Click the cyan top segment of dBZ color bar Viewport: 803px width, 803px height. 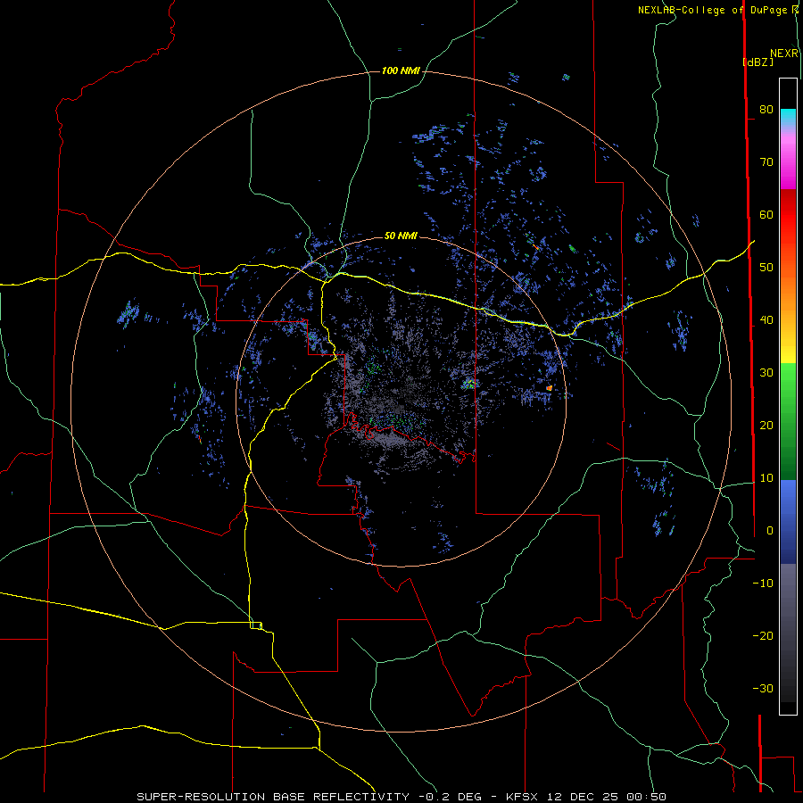[x=788, y=118]
